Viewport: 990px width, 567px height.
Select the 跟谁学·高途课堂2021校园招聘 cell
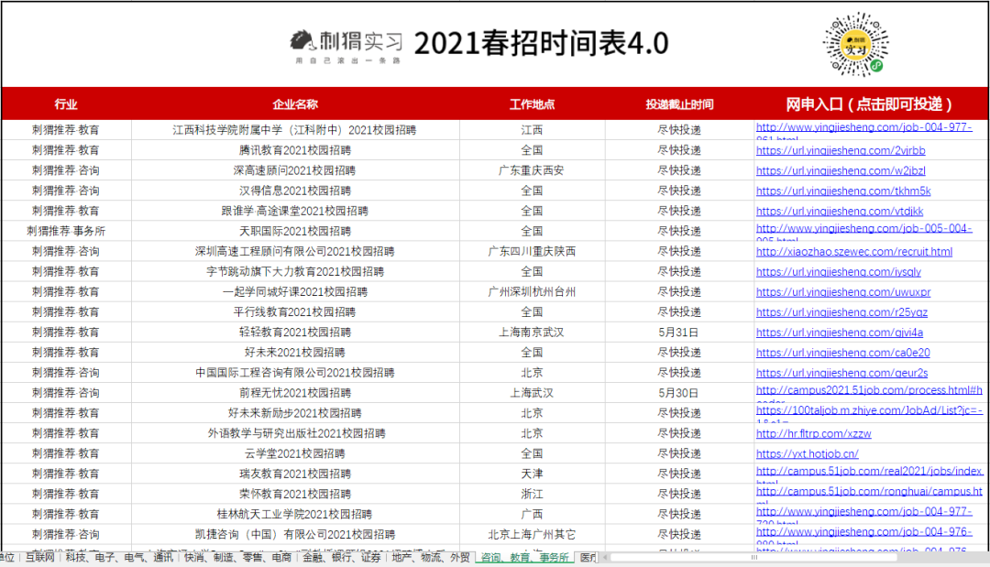pos(295,211)
